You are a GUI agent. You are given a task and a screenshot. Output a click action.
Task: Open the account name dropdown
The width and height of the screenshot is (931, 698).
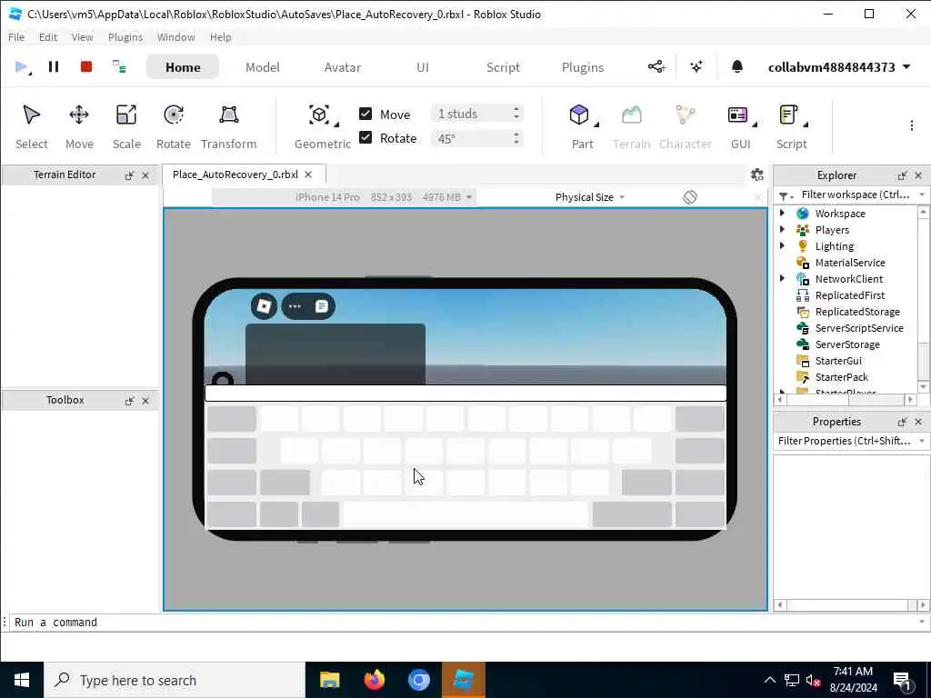(x=839, y=67)
